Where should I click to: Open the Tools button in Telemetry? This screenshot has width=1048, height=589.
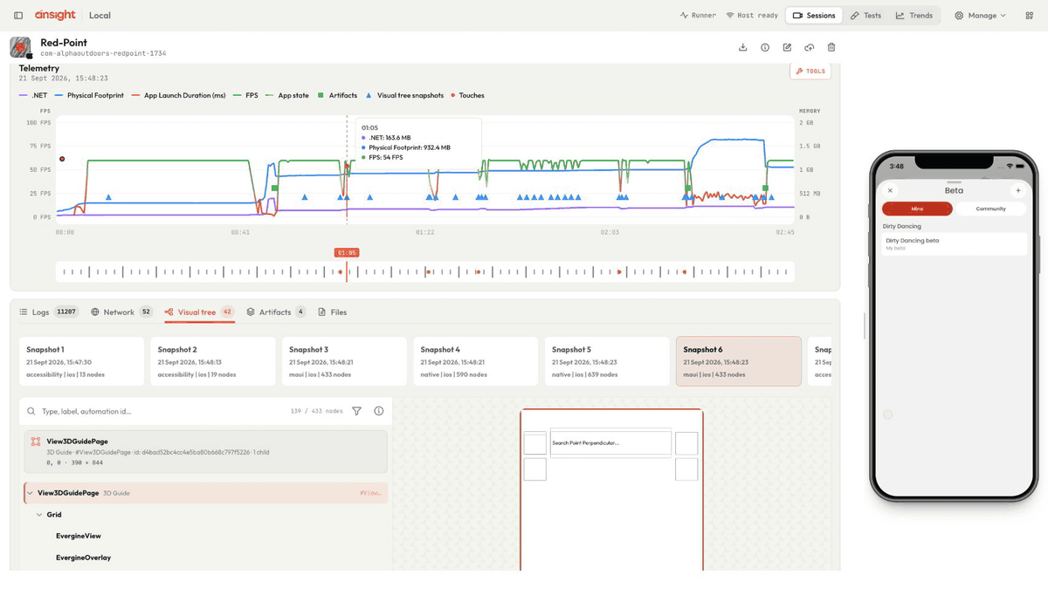(x=810, y=72)
